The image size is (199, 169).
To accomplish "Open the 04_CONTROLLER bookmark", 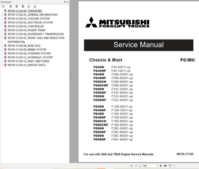I will coord(26,26).
